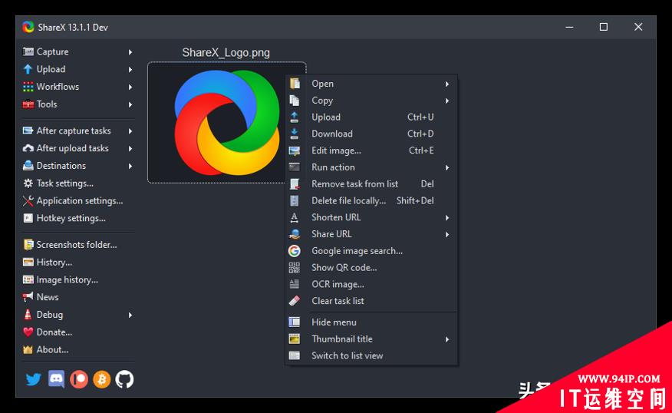Open Tools menu in sidebar
Screen dimensions: 672x413
[x=77, y=104]
